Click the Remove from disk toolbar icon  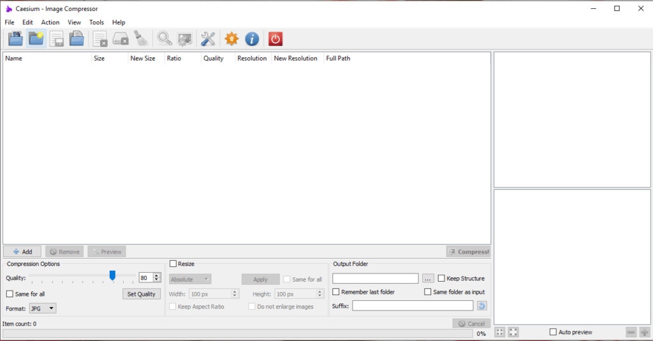[121, 39]
